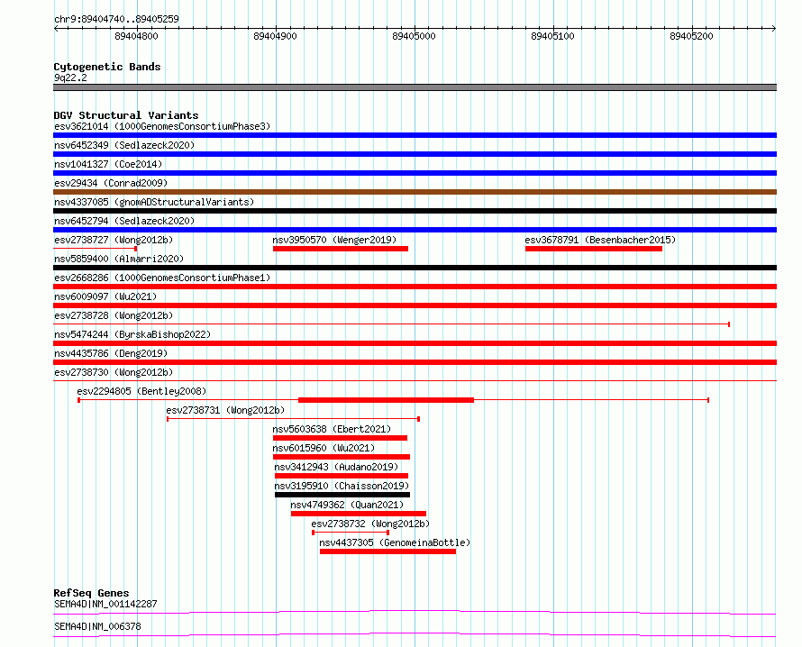Open the esv29434 Conrad2009 variant label

111,183
